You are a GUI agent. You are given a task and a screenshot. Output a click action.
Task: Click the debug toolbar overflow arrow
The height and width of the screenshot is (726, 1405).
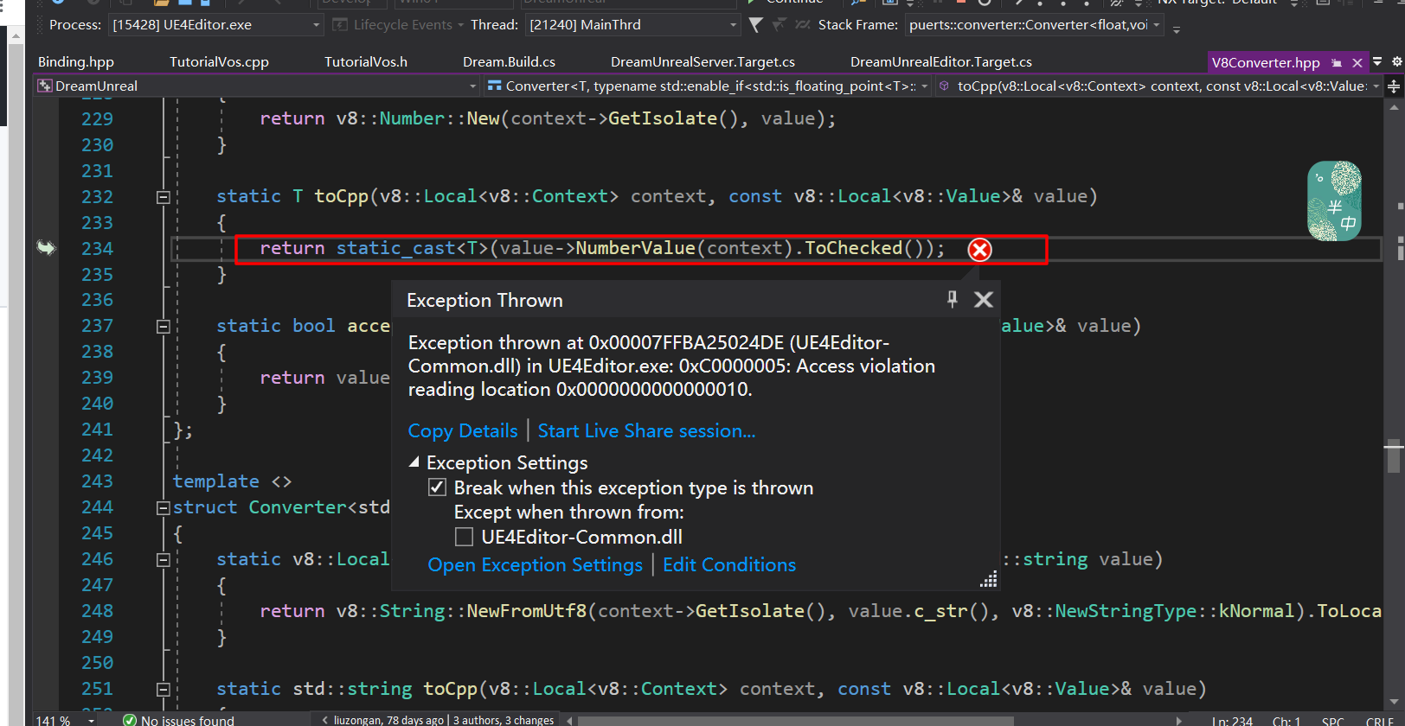1177,29
